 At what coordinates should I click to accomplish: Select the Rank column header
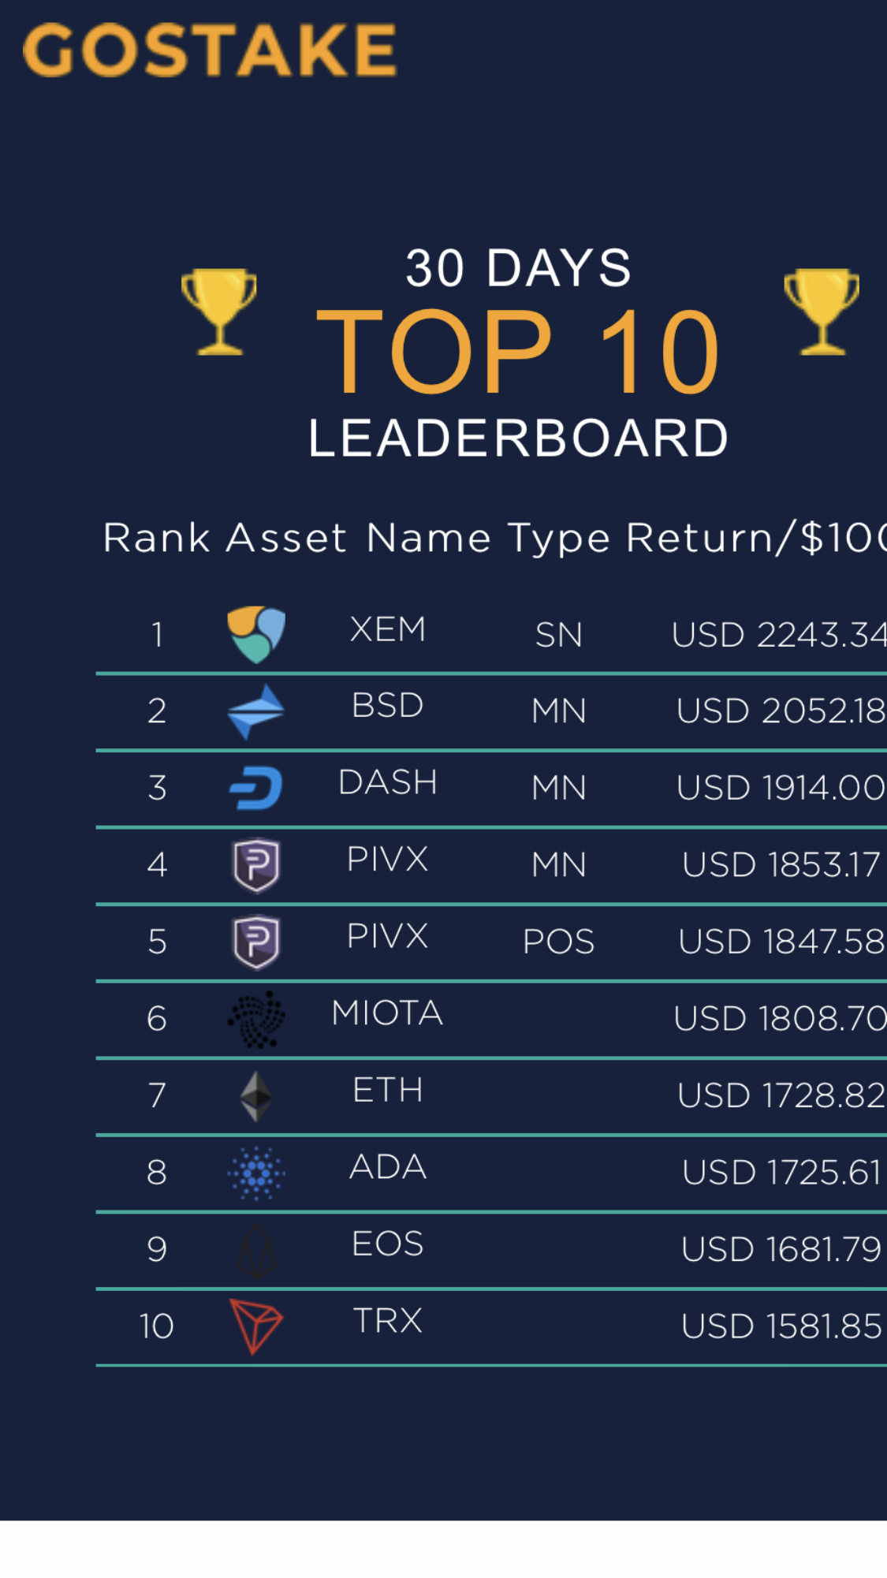tap(157, 538)
